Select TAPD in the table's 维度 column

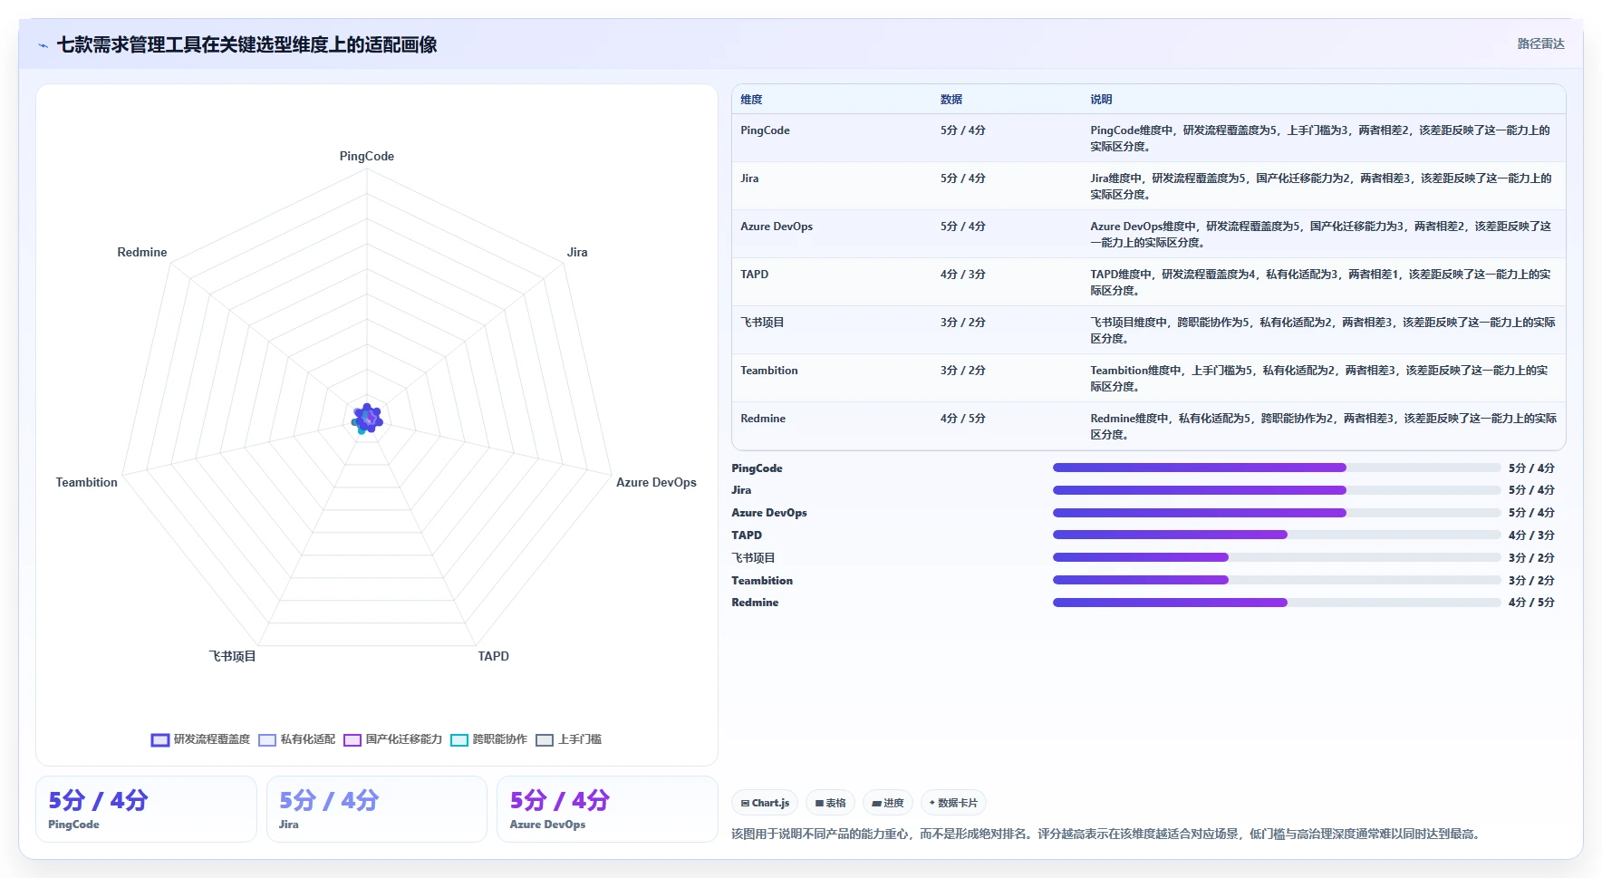(754, 275)
